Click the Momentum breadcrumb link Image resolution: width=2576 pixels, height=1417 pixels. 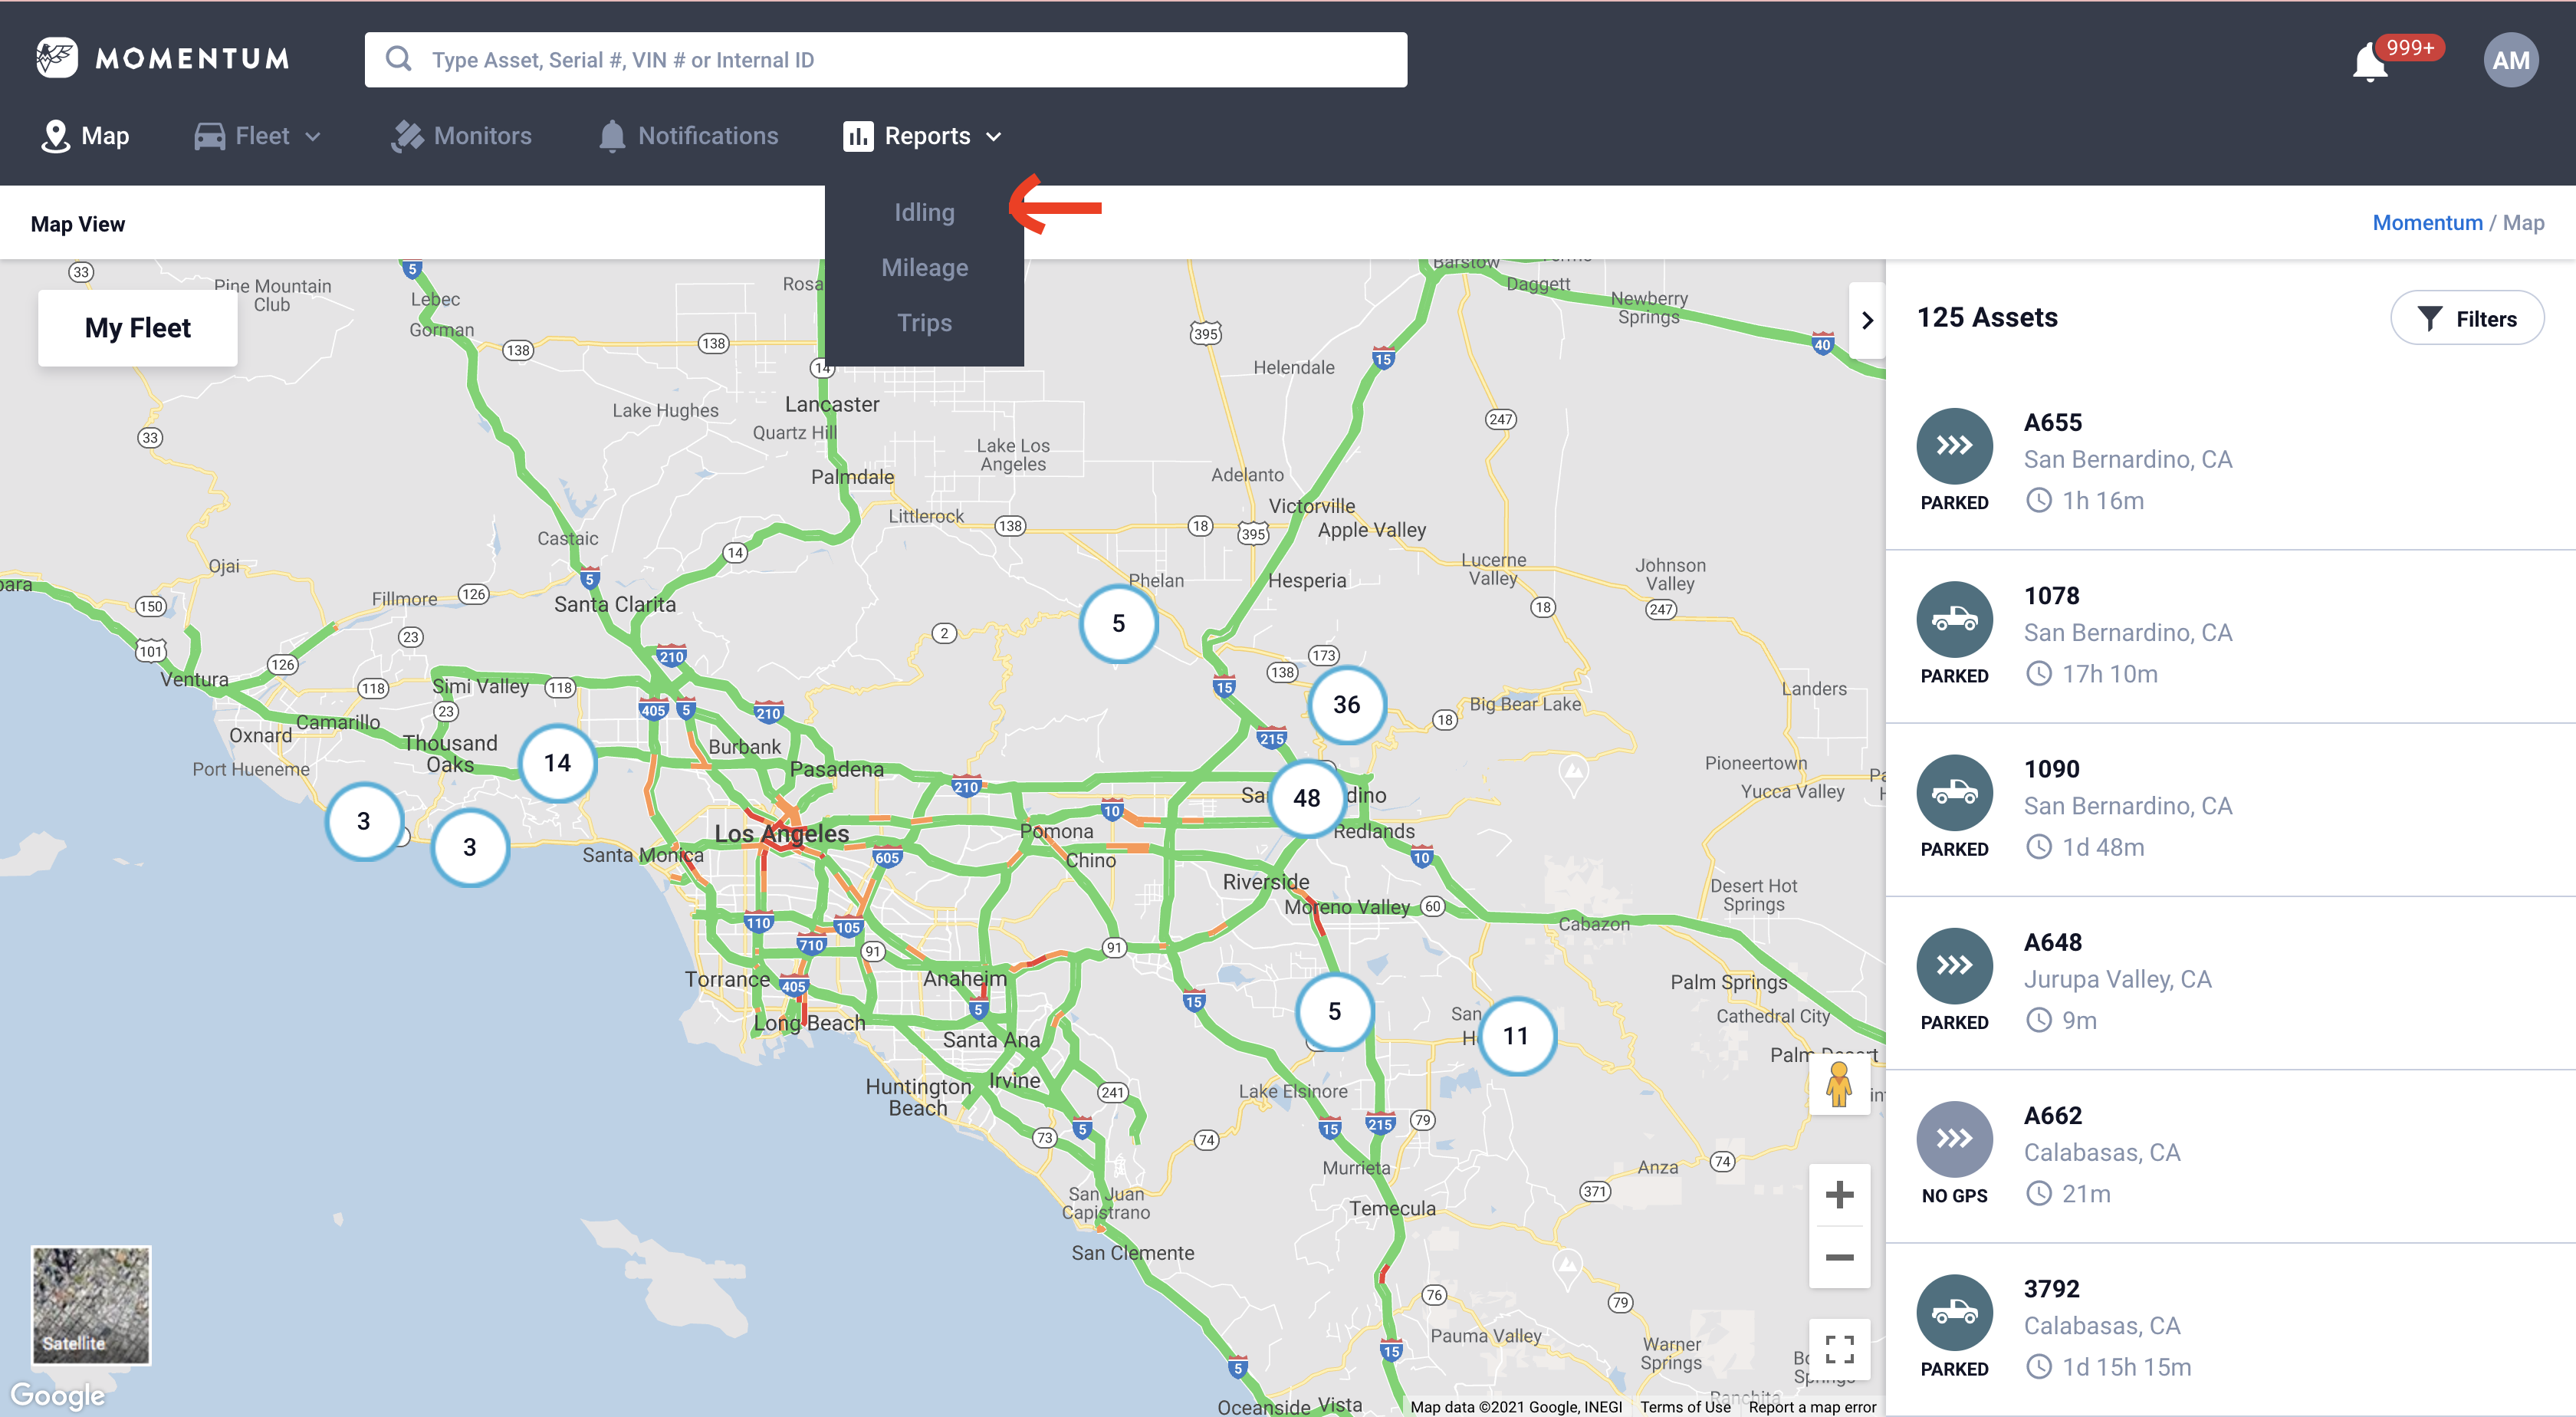coord(2427,222)
